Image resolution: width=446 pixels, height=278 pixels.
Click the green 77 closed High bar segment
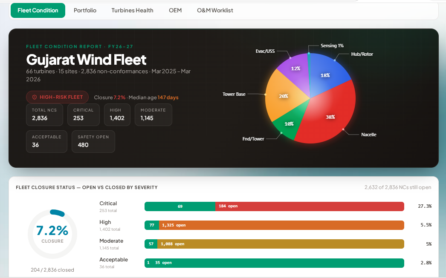pos(152,225)
